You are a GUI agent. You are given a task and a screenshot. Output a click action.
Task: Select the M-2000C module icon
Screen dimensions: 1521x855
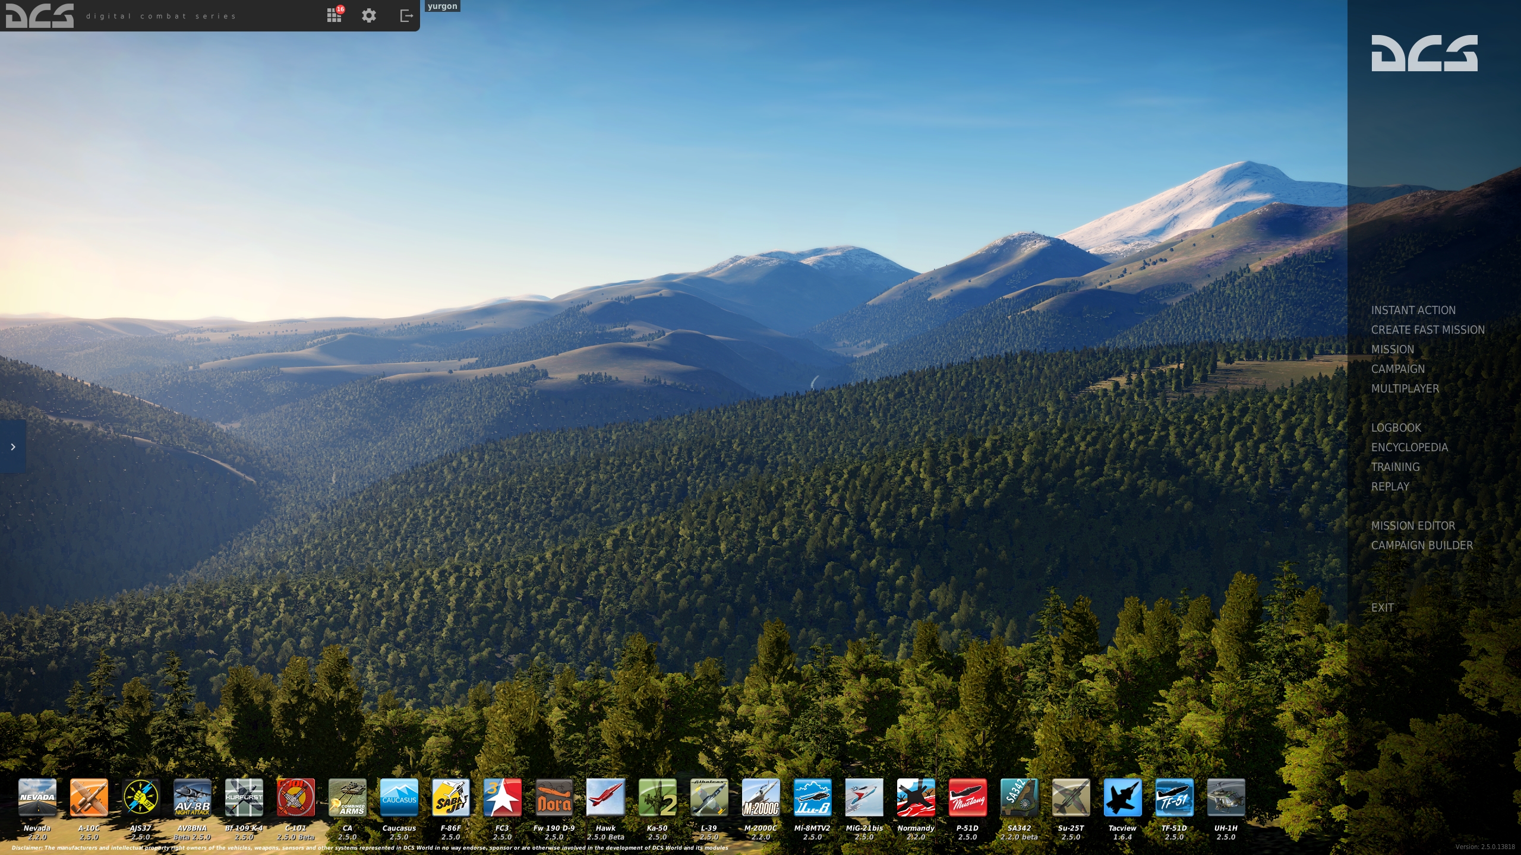coord(760,799)
